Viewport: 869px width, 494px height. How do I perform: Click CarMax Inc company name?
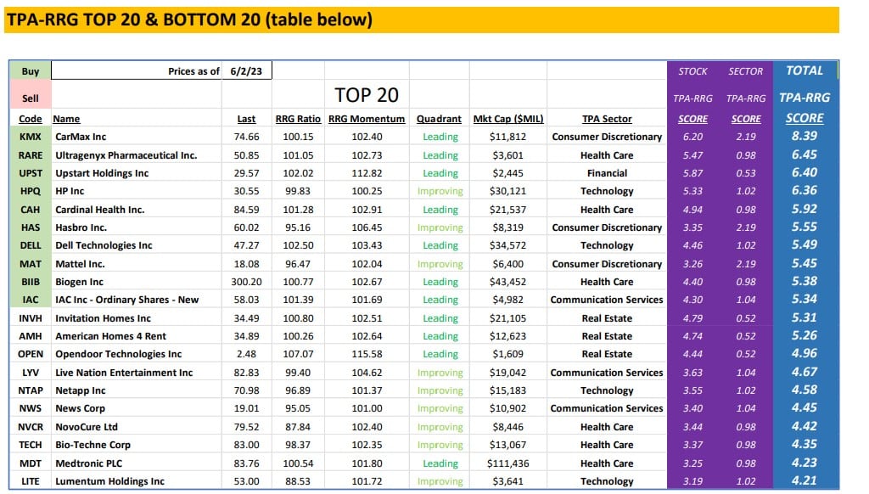tap(81, 137)
